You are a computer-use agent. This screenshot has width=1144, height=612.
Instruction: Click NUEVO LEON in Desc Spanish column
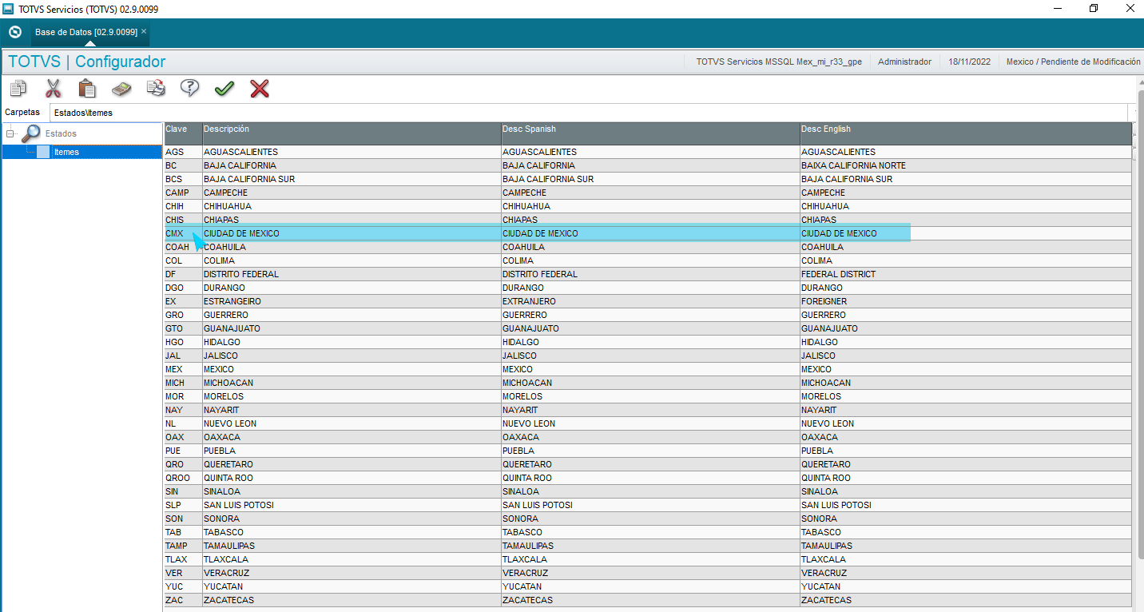[650, 423]
